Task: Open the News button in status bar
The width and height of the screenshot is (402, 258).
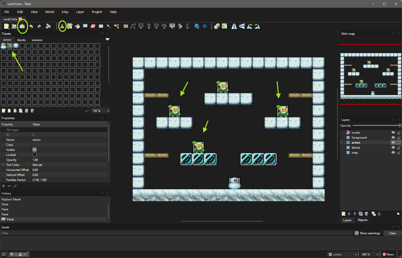Action: point(388,254)
